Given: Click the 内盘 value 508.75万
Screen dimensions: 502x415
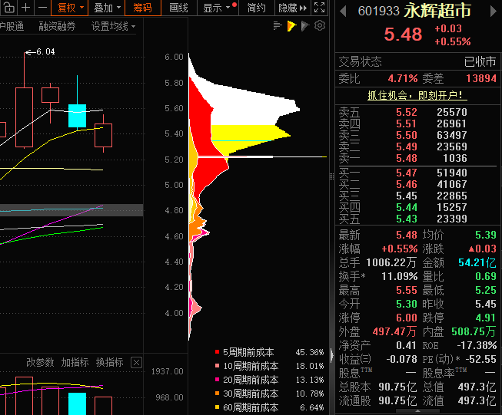Looking at the screenshot, I should pyautogui.click(x=474, y=331).
